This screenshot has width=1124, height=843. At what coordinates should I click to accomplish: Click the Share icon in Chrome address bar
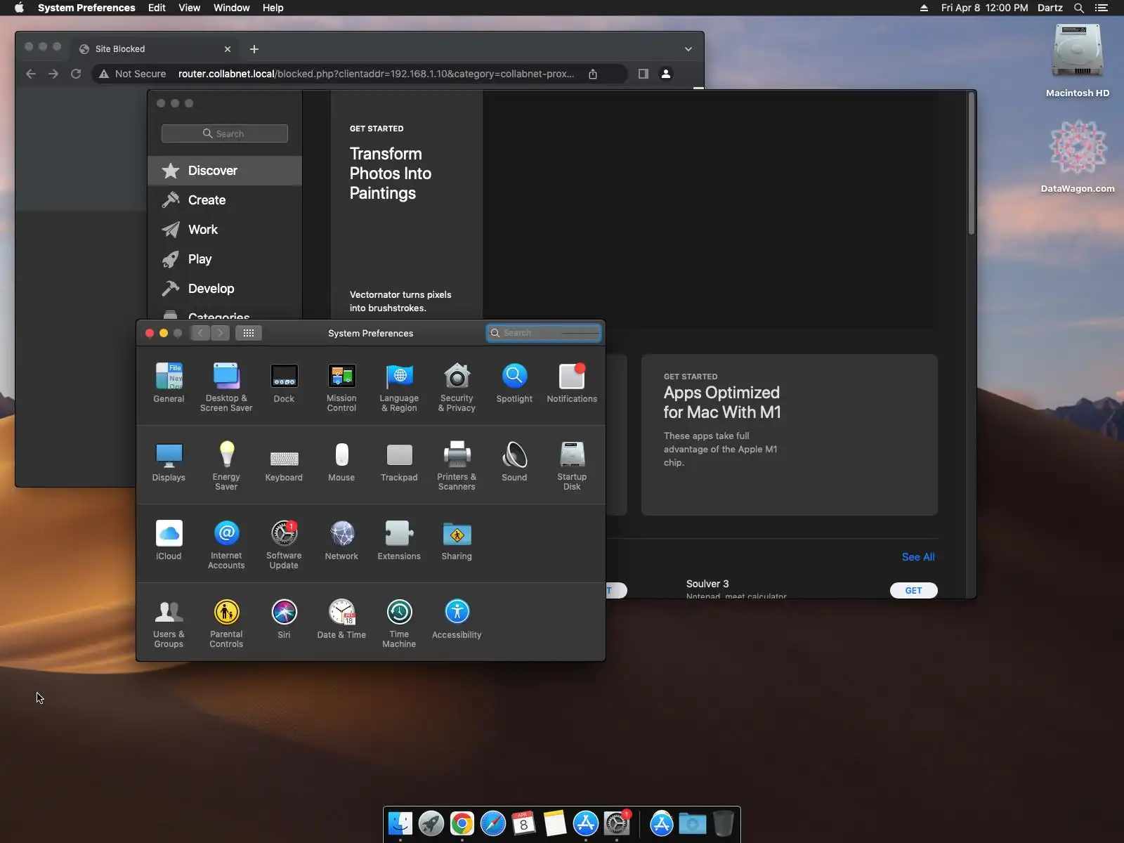tap(593, 74)
